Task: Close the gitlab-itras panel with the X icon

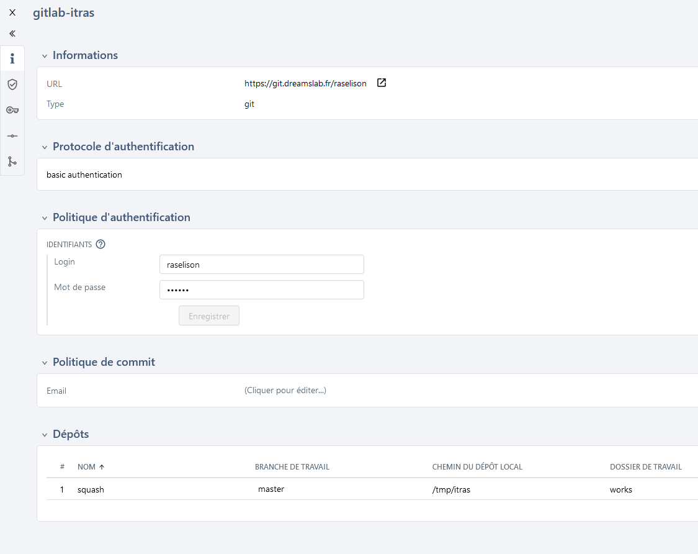Action: pos(12,12)
